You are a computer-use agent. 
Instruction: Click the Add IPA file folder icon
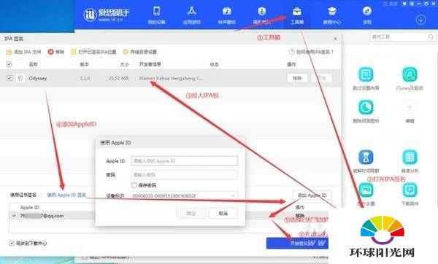tap(9, 52)
